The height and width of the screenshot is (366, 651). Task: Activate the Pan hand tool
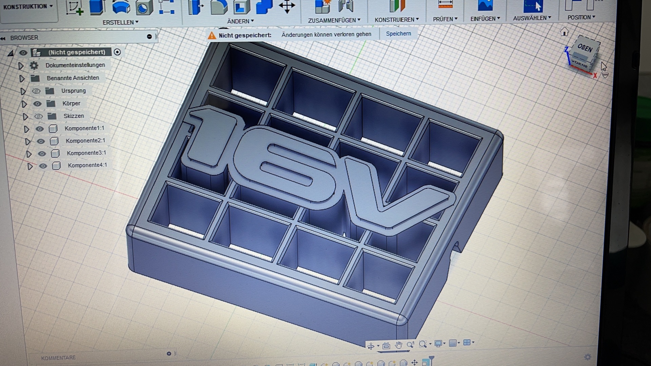399,345
